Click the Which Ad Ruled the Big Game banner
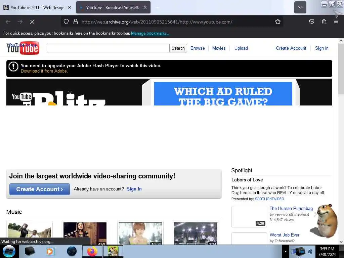Viewport: 344px width, 258px height. point(223,94)
